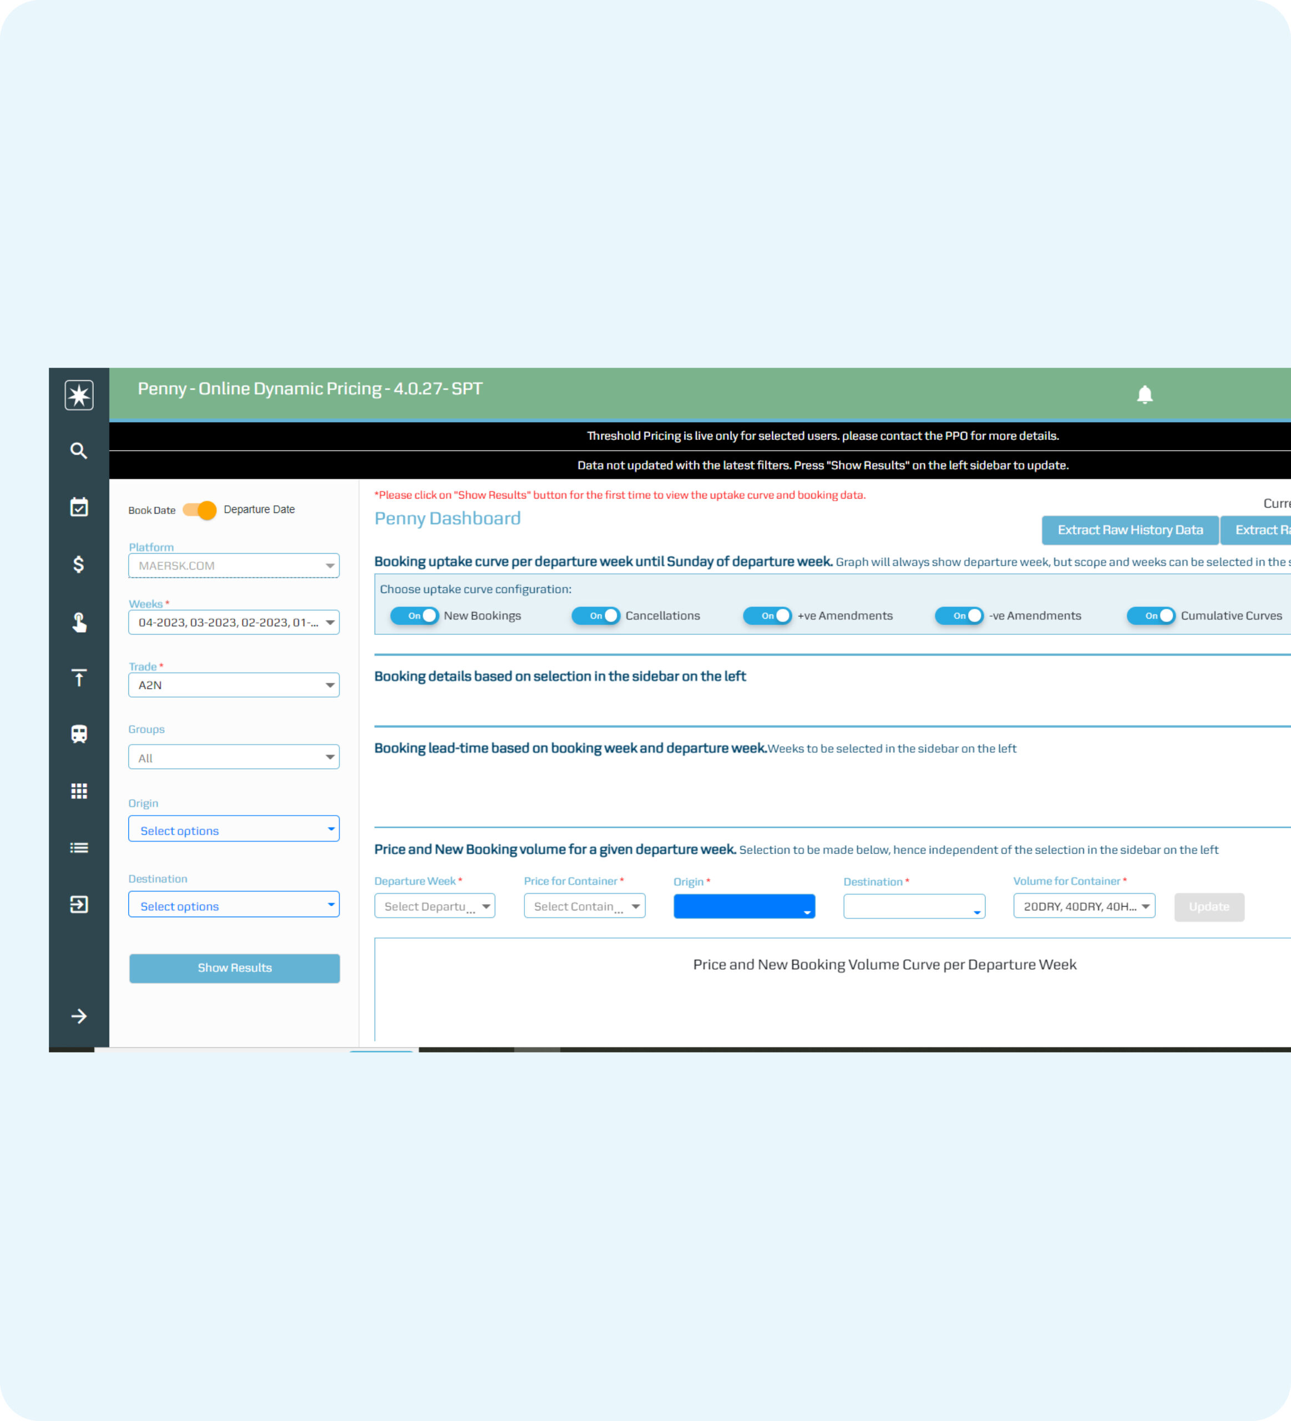Select the touch hand sidebar icon
Image resolution: width=1291 pixels, height=1421 pixels.
pyautogui.click(x=79, y=622)
